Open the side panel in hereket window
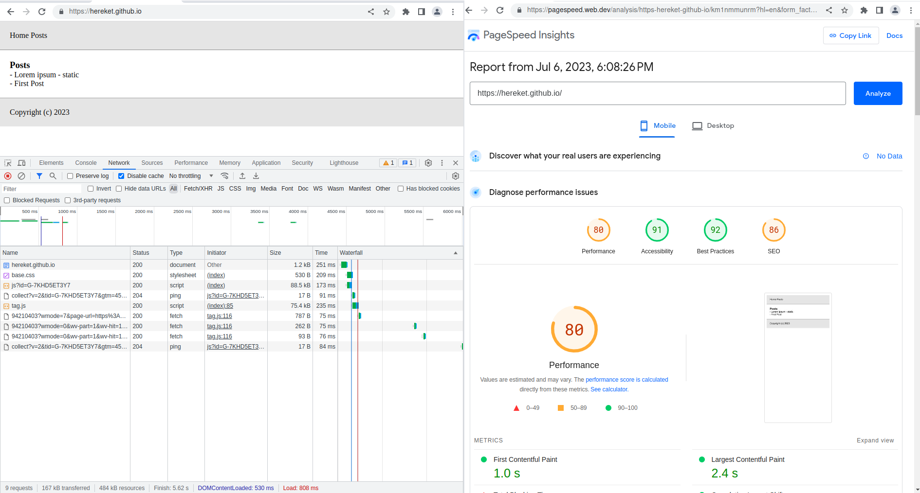Viewport: 920px width, 493px height. pos(422,12)
